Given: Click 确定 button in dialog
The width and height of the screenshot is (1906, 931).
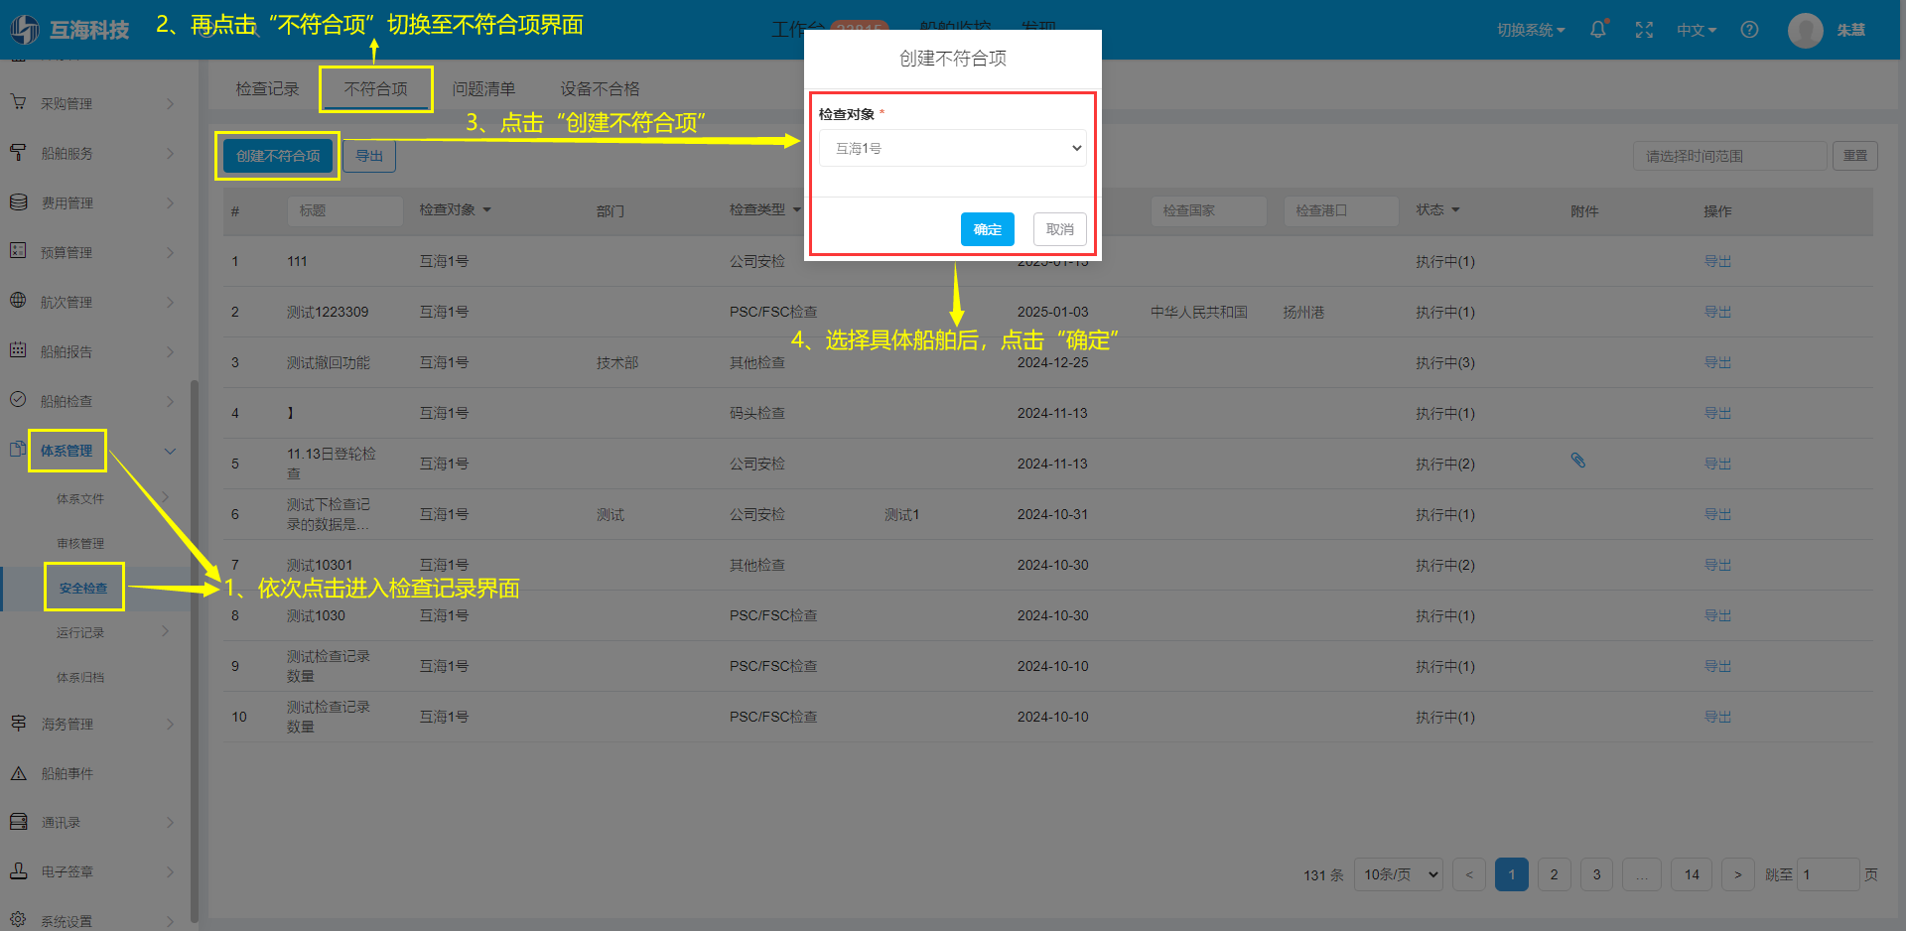Looking at the screenshot, I should pyautogui.click(x=988, y=229).
